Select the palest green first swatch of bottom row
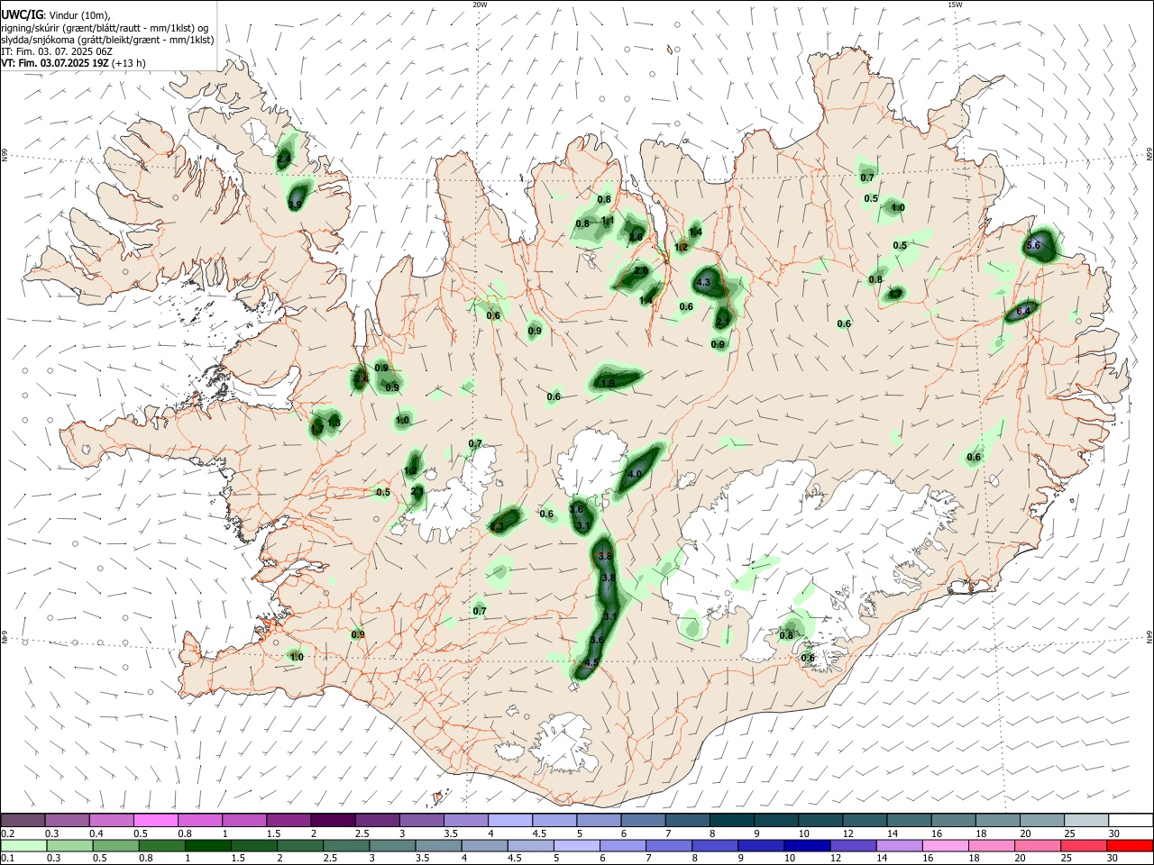Image resolution: width=1154 pixels, height=865 pixels. pyautogui.click(x=23, y=845)
